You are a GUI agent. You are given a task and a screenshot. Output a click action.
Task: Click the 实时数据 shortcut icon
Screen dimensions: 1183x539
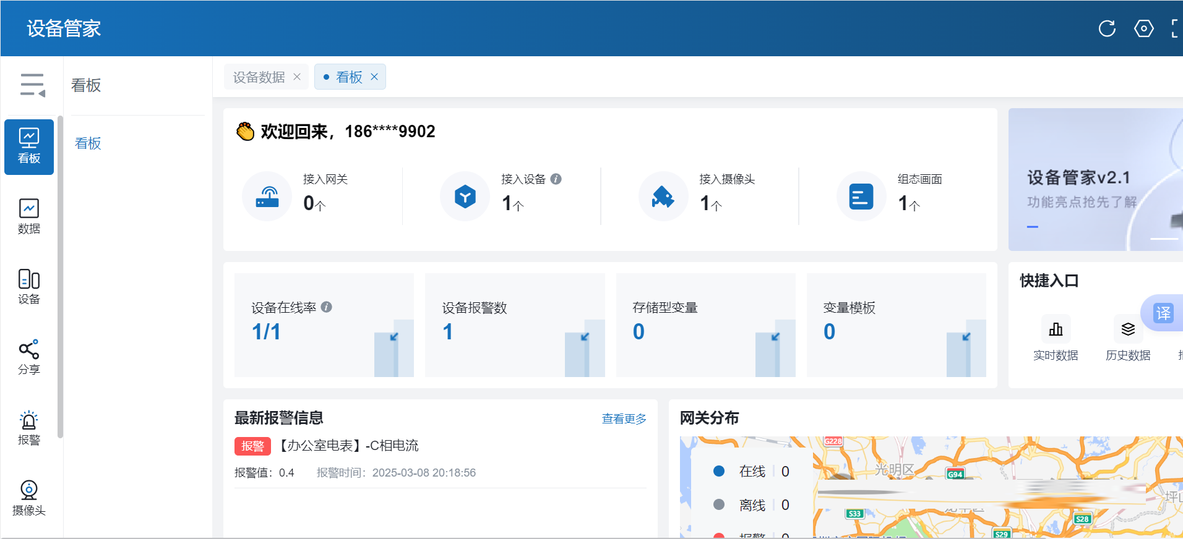(x=1056, y=329)
